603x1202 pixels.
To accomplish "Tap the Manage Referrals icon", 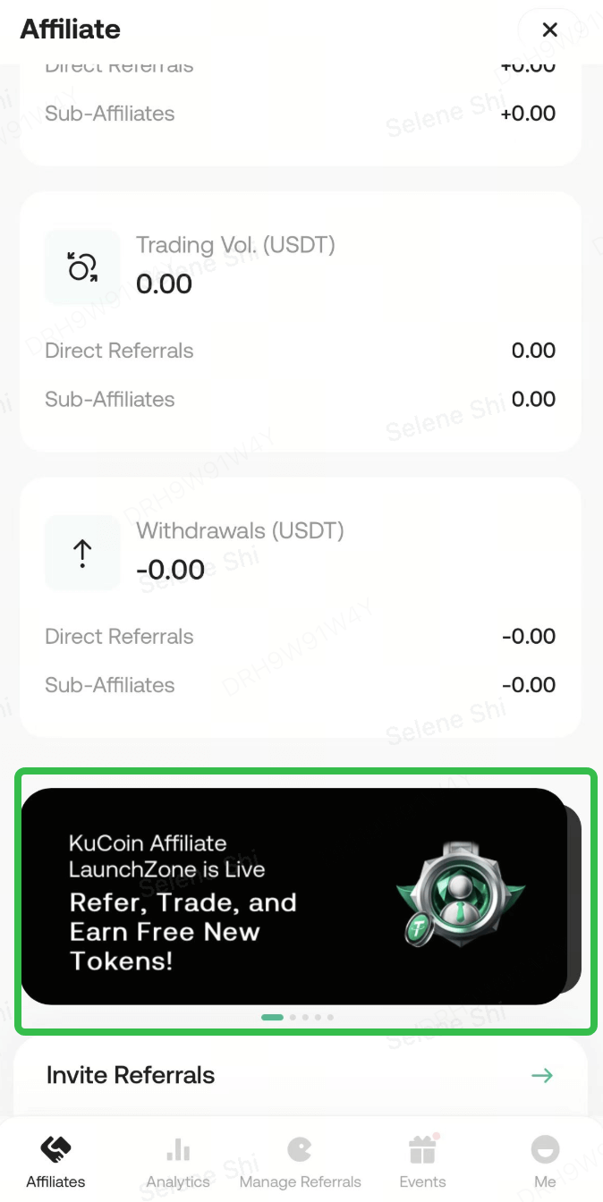I will coord(300,1149).
